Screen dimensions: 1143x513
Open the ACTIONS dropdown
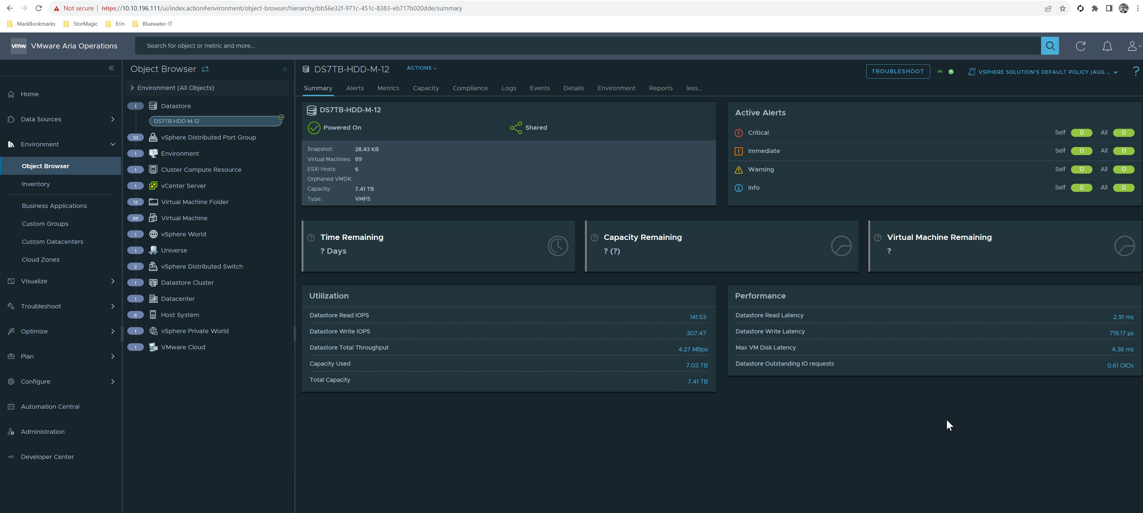coord(421,68)
